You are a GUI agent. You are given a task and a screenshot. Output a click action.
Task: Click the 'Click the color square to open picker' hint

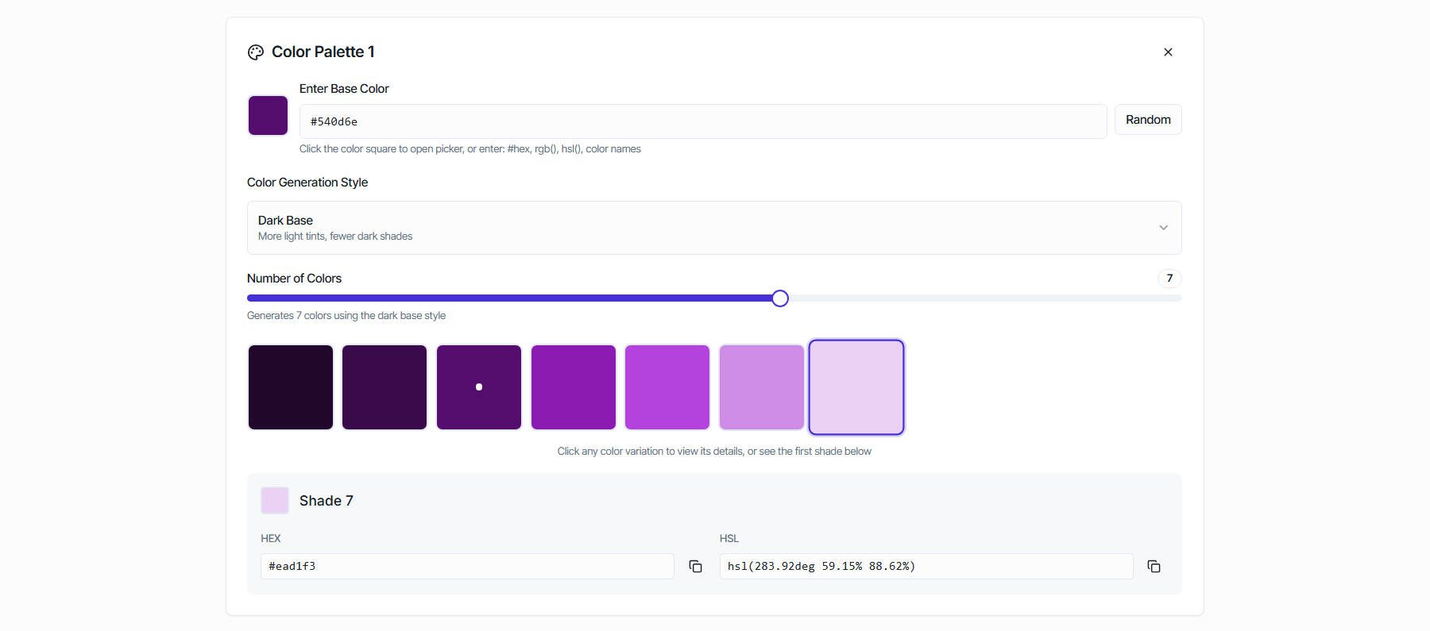470,149
